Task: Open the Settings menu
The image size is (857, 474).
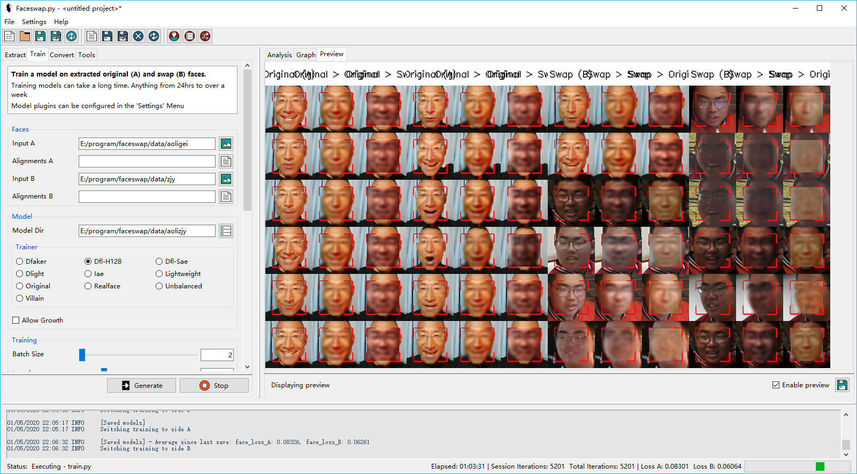Action: pyautogui.click(x=34, y=22)
